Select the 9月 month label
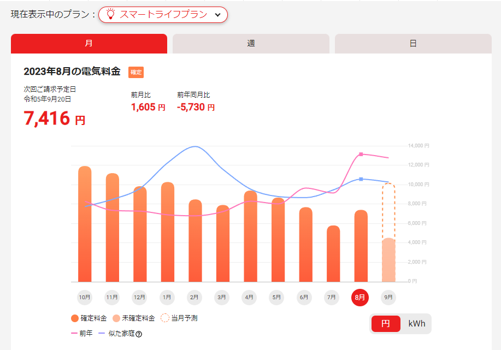This screenshot has height=350, width=501. pos(388,298)
